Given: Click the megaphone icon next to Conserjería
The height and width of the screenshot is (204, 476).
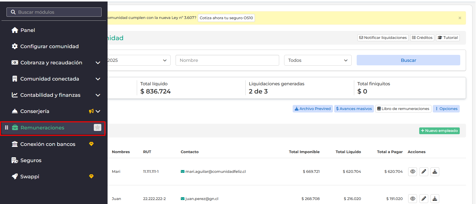Looking at the screenshot, I should pos(91,111).
